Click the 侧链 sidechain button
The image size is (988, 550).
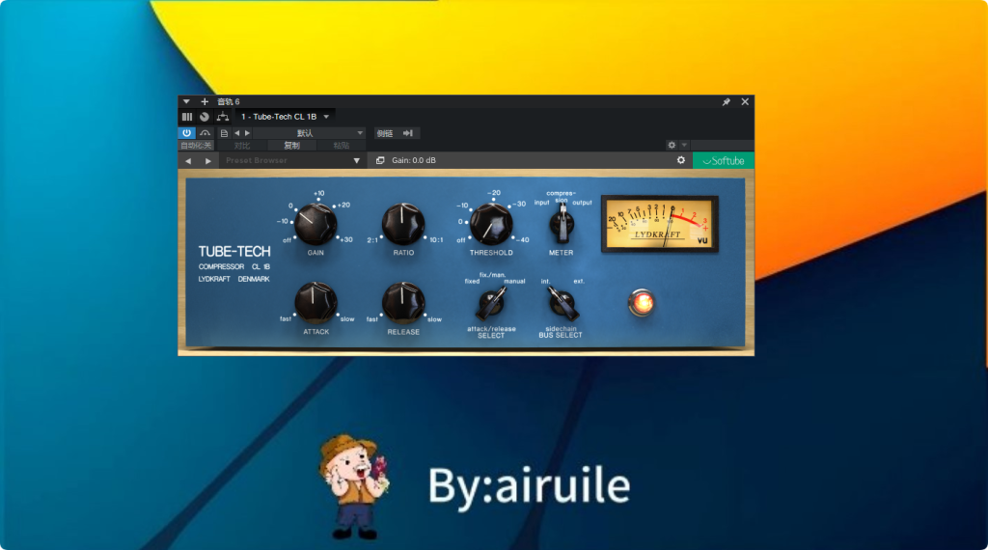point(385,133)
